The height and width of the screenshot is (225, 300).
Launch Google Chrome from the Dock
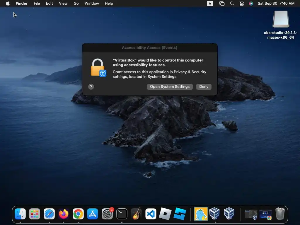coord(78,214)
